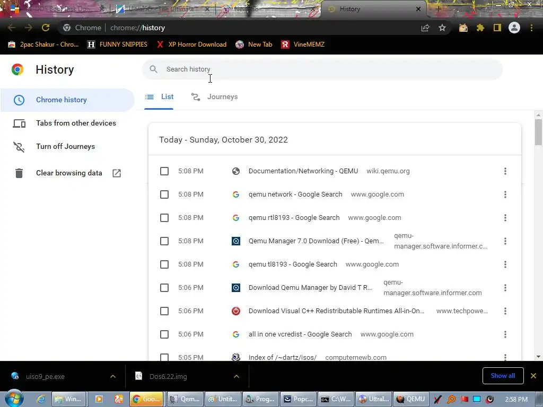Click Show all downloads button

[503, 376]
